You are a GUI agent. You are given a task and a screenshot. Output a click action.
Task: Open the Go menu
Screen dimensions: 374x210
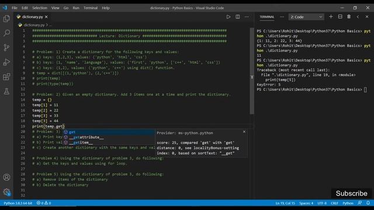pyautogui.click(x=66, y=8)
